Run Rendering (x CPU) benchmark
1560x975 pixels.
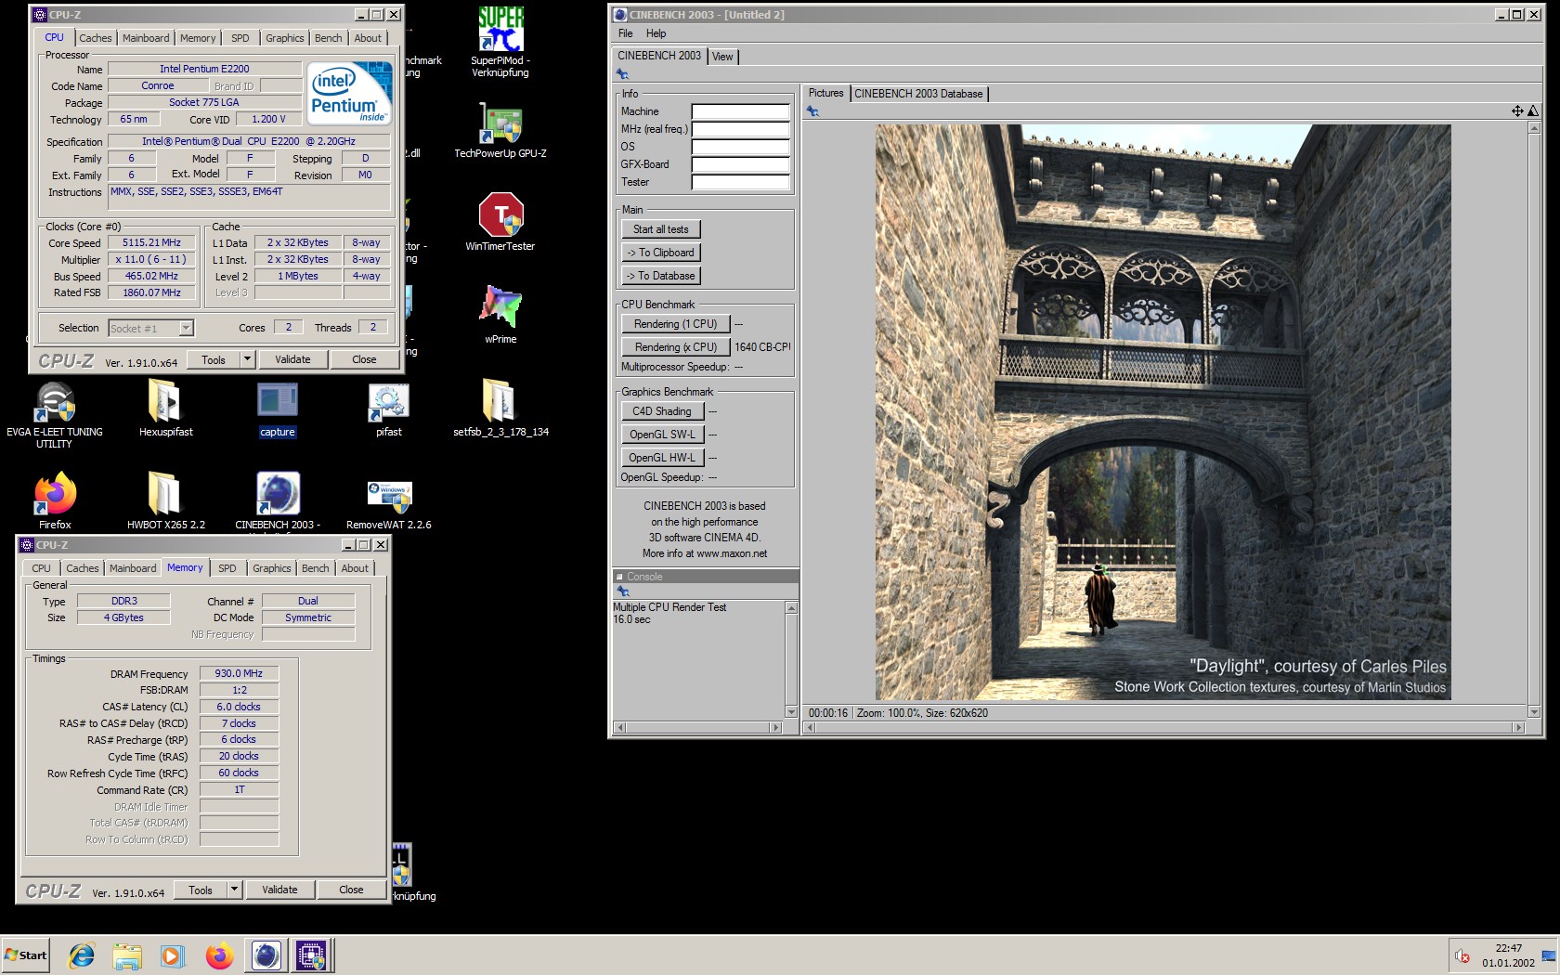[x=676, y=347]
